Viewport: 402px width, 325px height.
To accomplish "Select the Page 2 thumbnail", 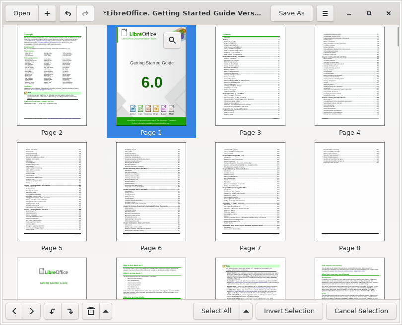I will click(52, 76).
